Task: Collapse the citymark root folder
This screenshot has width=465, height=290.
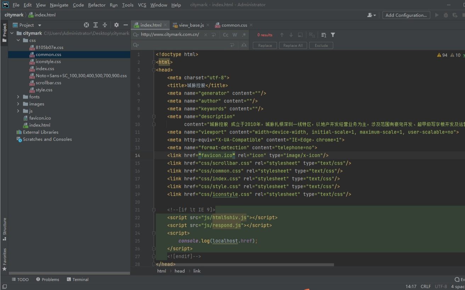Action: click(x=12, y=33)
